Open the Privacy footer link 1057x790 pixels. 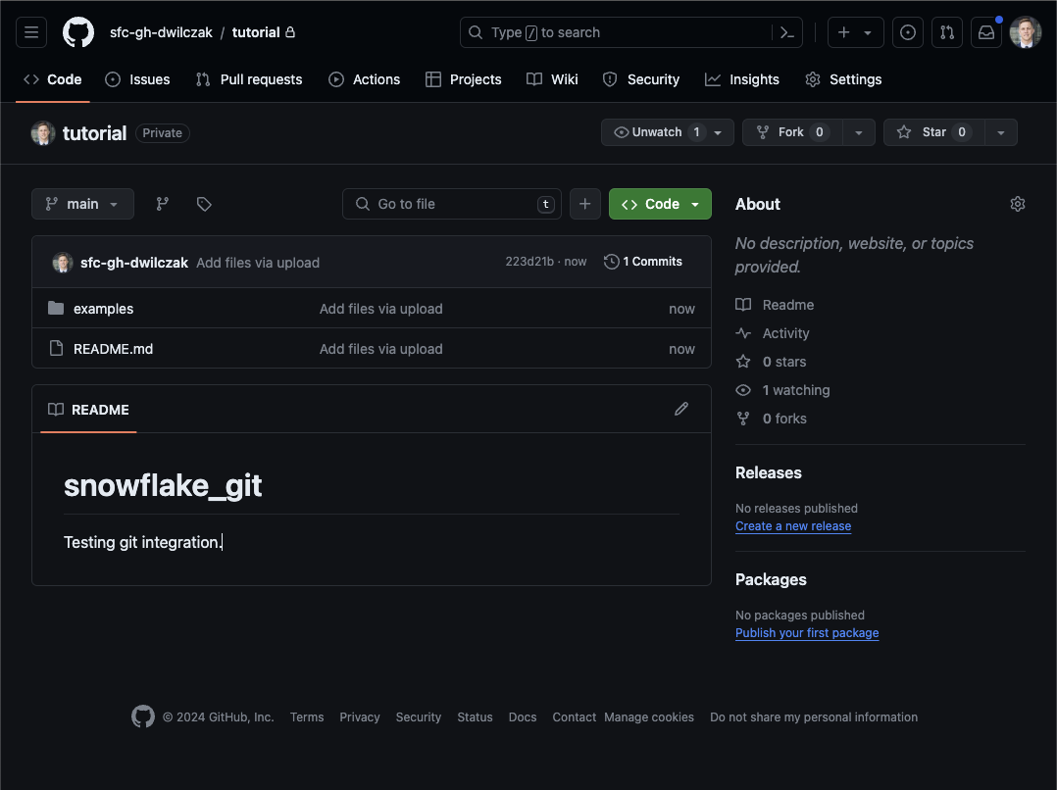pyautogui.click(x=359, y=717)
